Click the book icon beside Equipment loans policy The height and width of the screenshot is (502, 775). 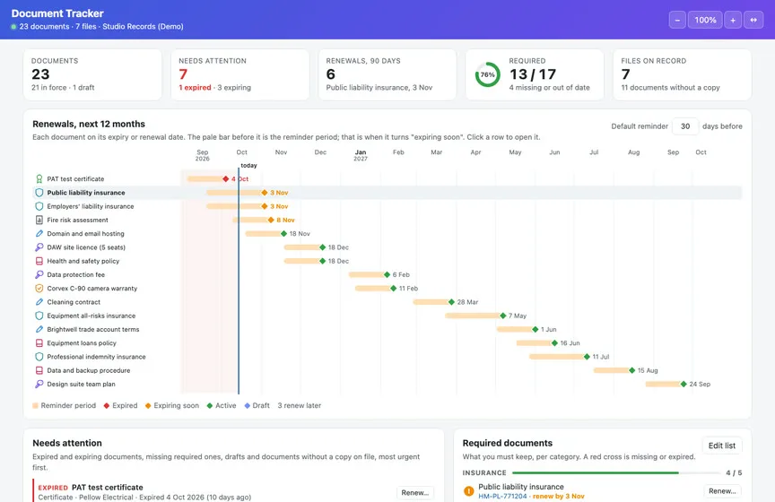(x=39, y=343)
